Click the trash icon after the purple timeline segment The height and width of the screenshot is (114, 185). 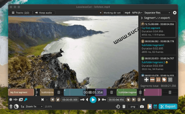pos(111,92)
